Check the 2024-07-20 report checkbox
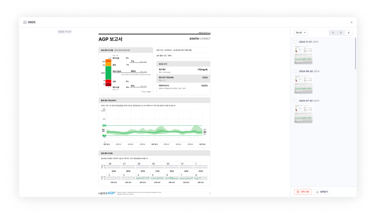The image size is (376, 218). pyautogui.click(x=296, y=101)
